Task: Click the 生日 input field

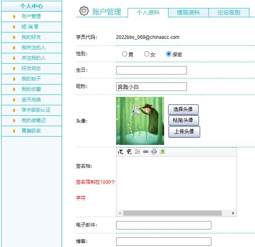Action: point(151,70)
